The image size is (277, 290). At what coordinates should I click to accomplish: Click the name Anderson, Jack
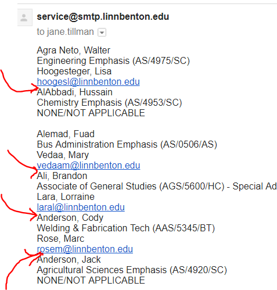click(69, 260)
